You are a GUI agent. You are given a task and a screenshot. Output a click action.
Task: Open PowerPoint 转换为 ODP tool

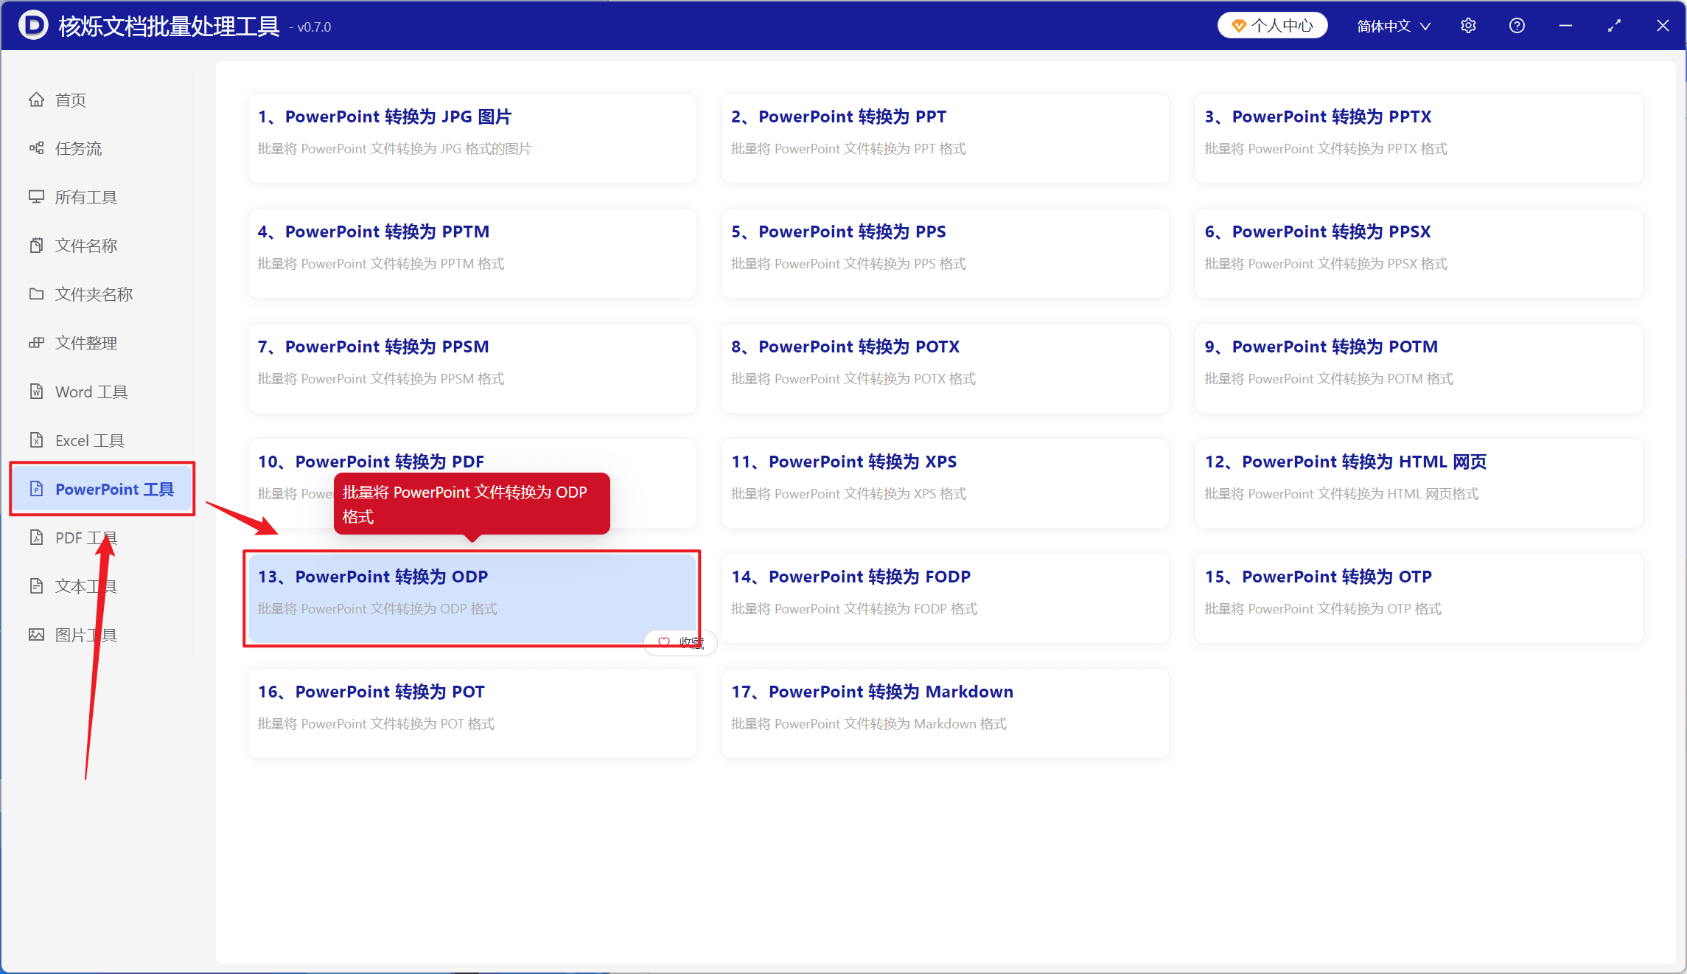[472, 599]
